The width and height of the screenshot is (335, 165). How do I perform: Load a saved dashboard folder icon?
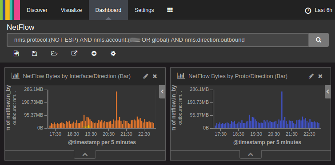click(x=54, y=53)
